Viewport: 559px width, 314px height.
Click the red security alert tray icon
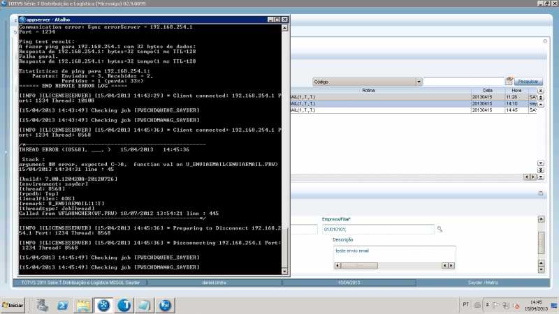[x=516, y=306]
